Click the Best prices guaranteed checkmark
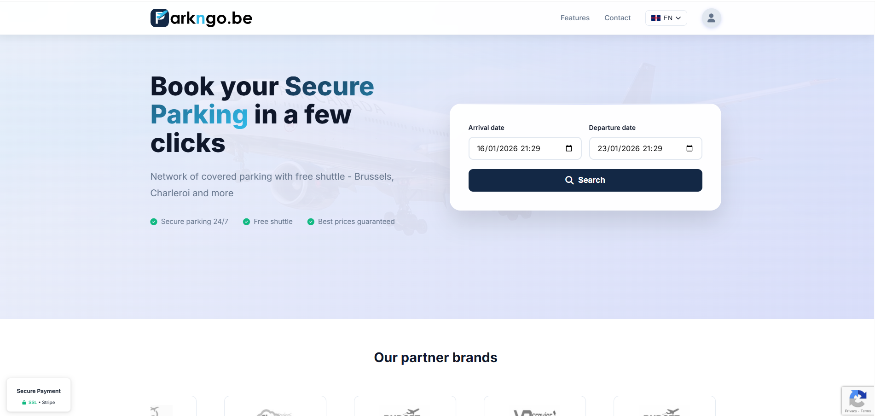The height and width of the screenshot is (416, 875). point(311,222)
